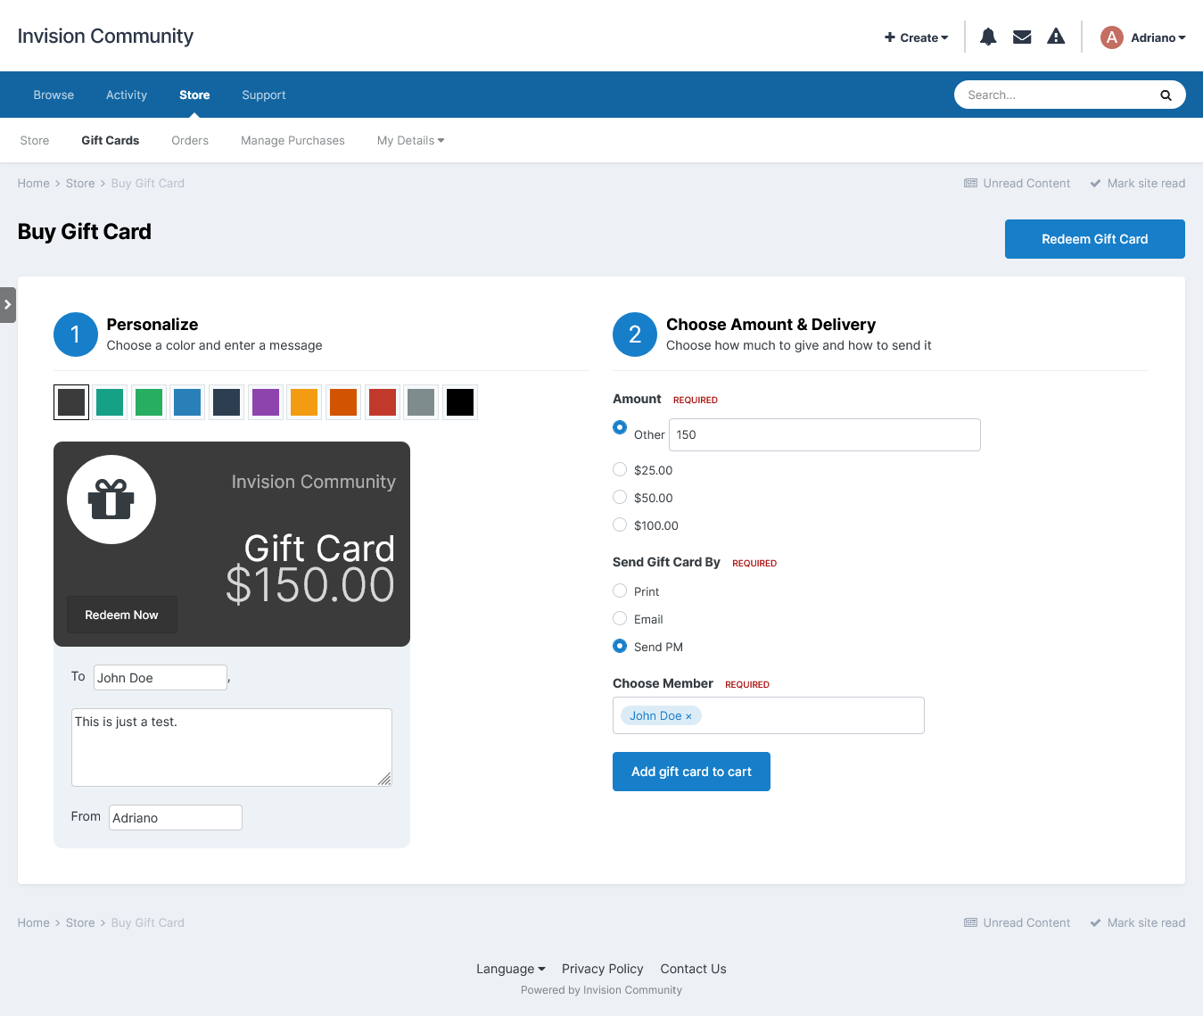Choose Email delivery method
Screen dimensions: 1203x1016
pos(620,618)
